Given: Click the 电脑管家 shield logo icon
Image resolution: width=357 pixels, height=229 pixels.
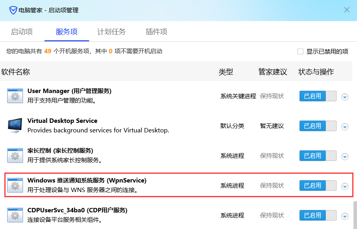Looking at the screenshot, I should tap(13, 10).
